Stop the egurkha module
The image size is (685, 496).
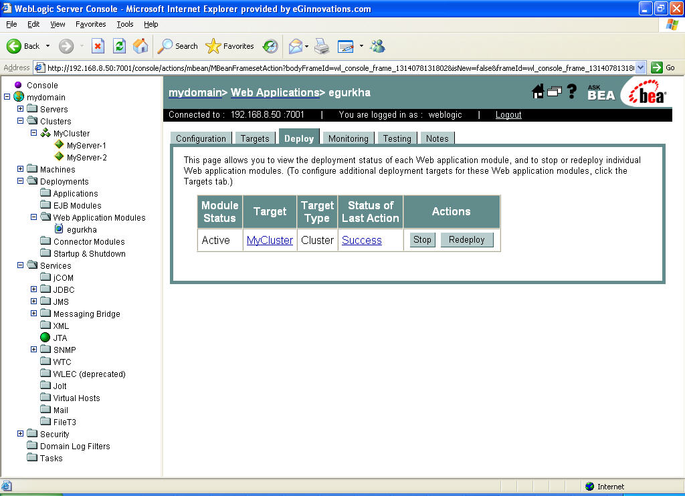(x=423, y=240)
